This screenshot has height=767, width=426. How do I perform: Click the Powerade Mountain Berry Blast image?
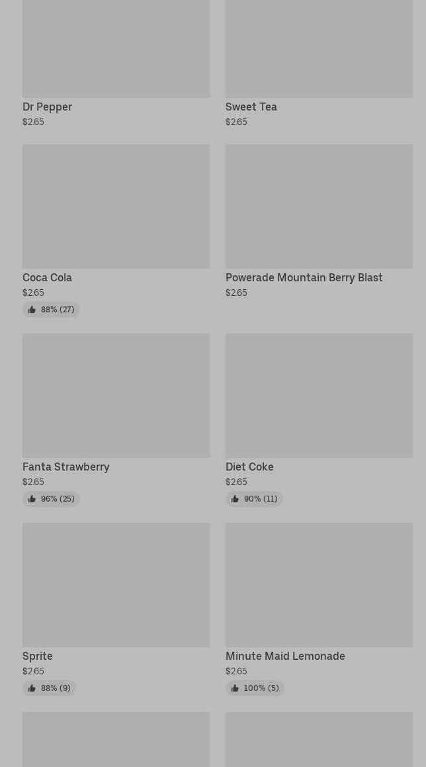point(319,206)
